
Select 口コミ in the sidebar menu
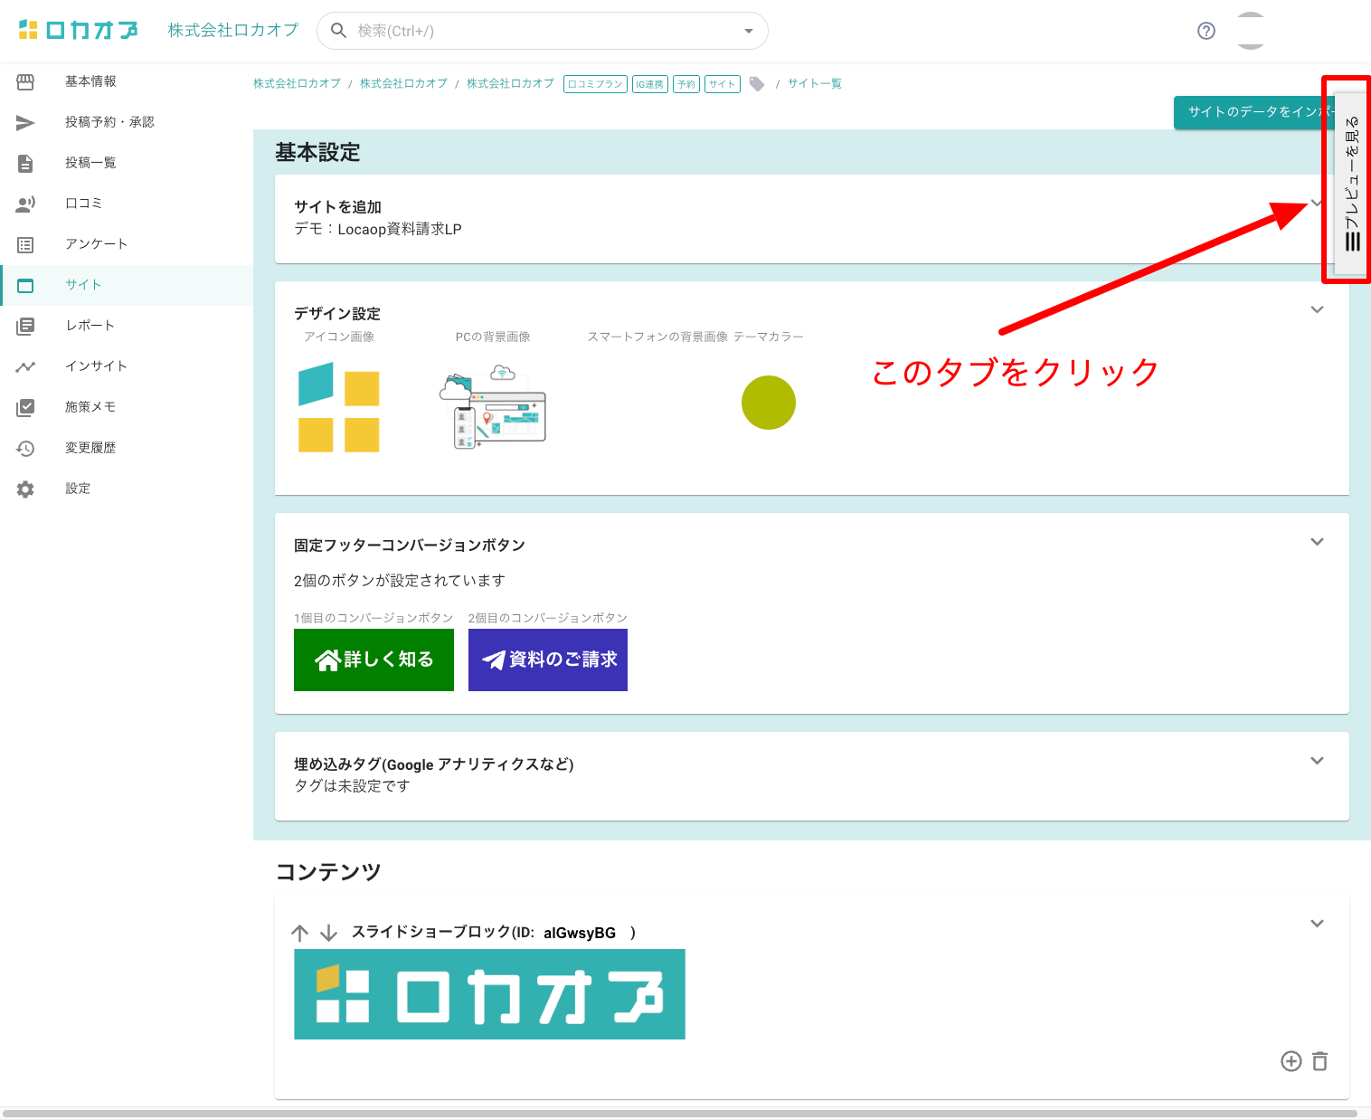point(83,204)
